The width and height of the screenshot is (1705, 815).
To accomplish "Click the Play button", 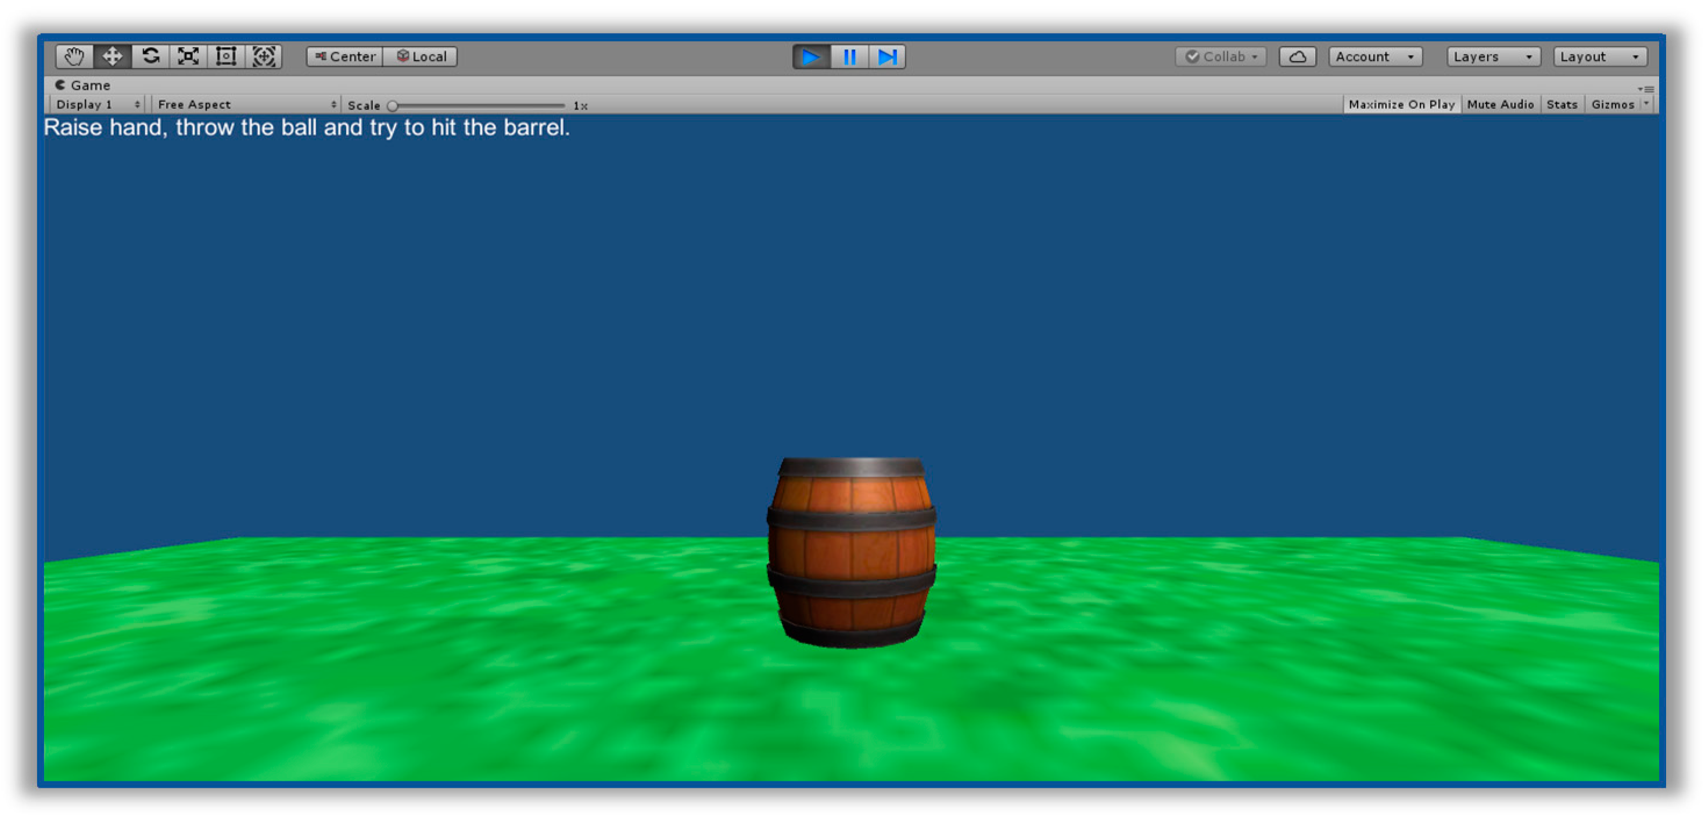I will (811, 57).
